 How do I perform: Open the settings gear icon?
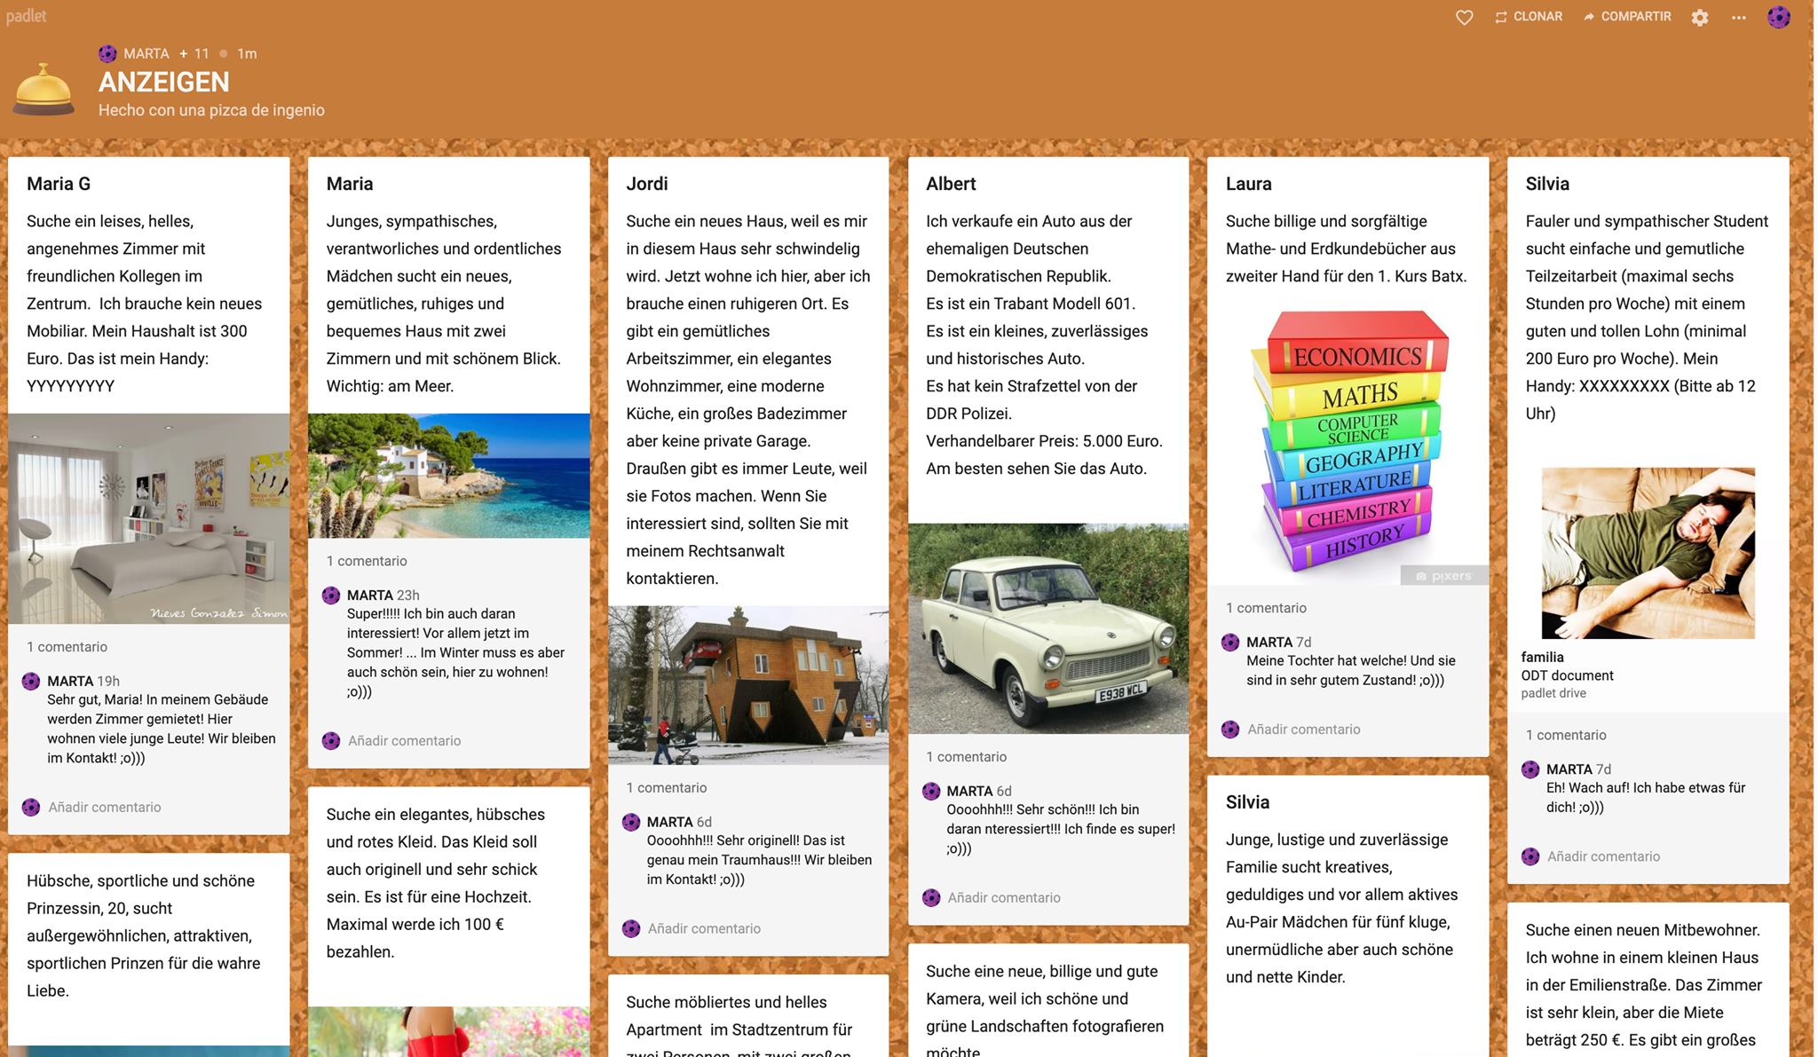(x=1699, y=18)
